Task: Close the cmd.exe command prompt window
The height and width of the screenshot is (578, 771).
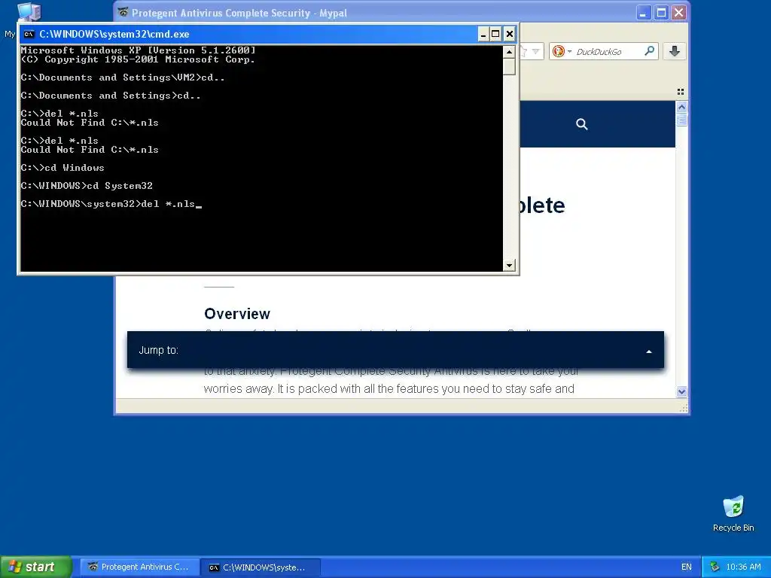Action: click(510, 34)
